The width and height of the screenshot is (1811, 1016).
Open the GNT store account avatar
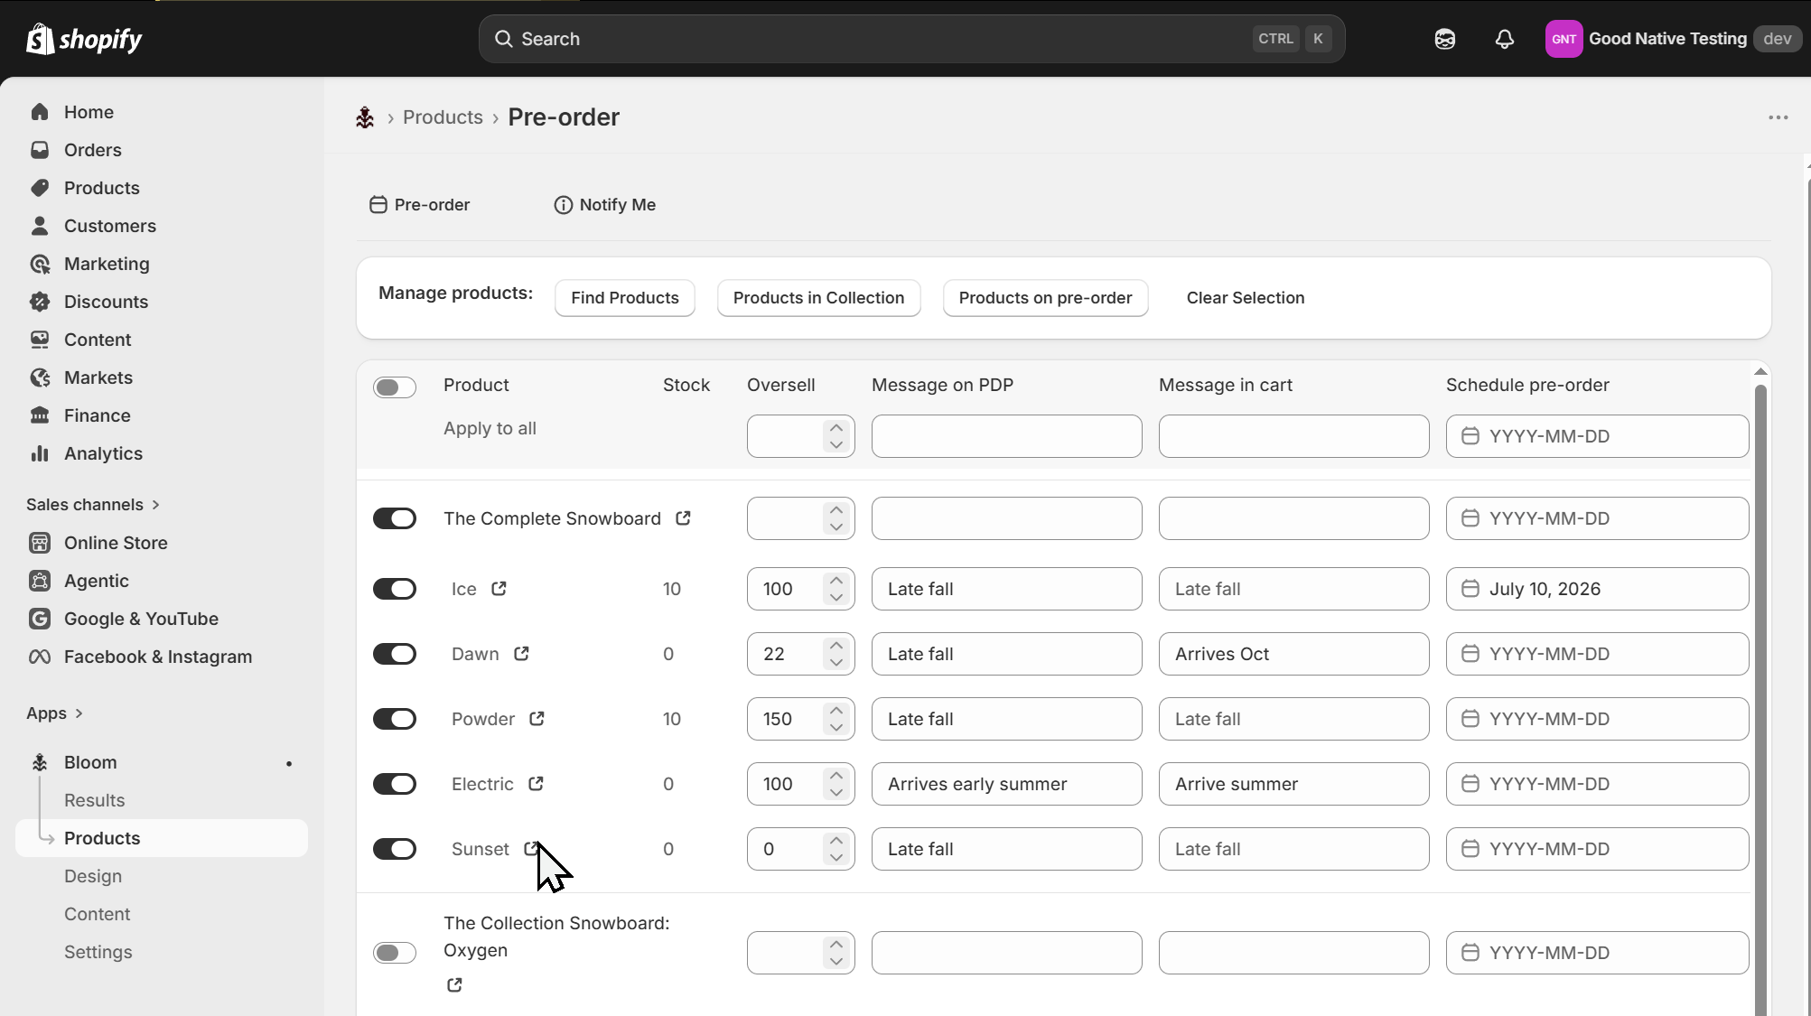1564,39
